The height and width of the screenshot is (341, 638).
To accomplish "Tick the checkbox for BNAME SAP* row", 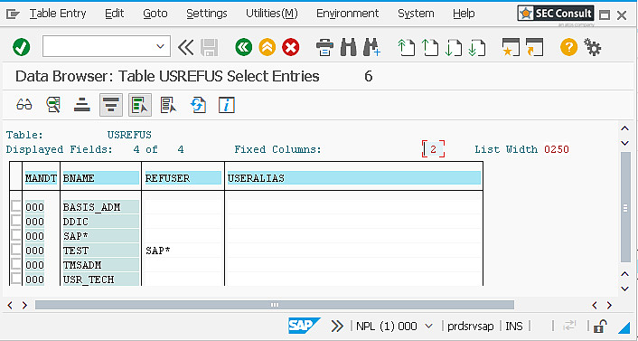I will pyautogui.click(x=16, y=236).
